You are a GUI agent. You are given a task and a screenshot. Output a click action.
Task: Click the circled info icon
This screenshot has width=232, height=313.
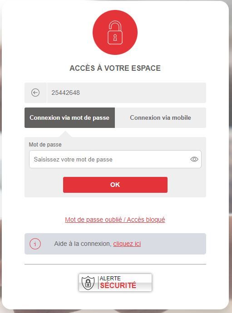35,244
